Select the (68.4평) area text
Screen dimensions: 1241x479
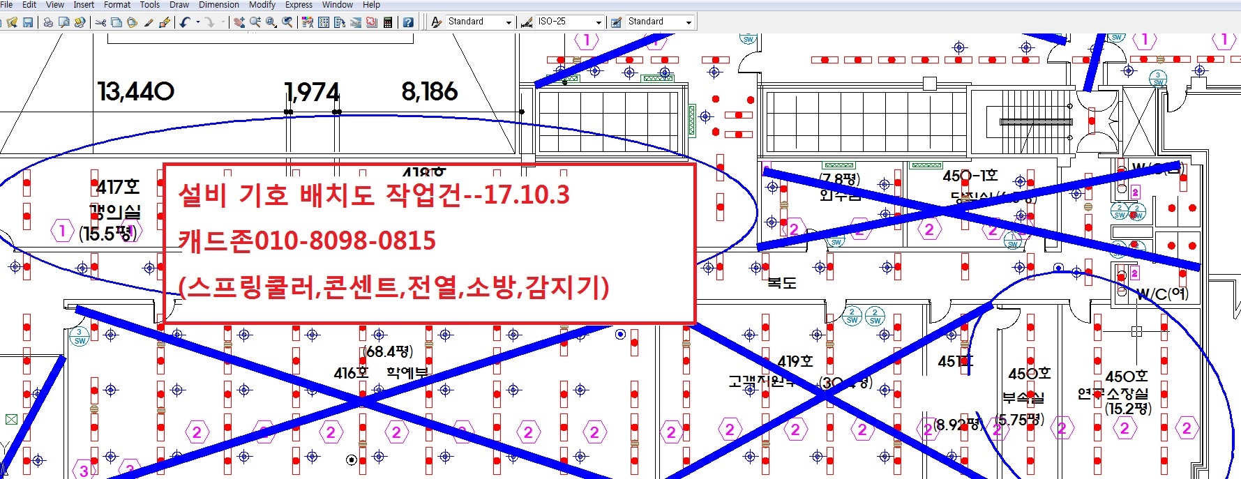click(389, 351)
